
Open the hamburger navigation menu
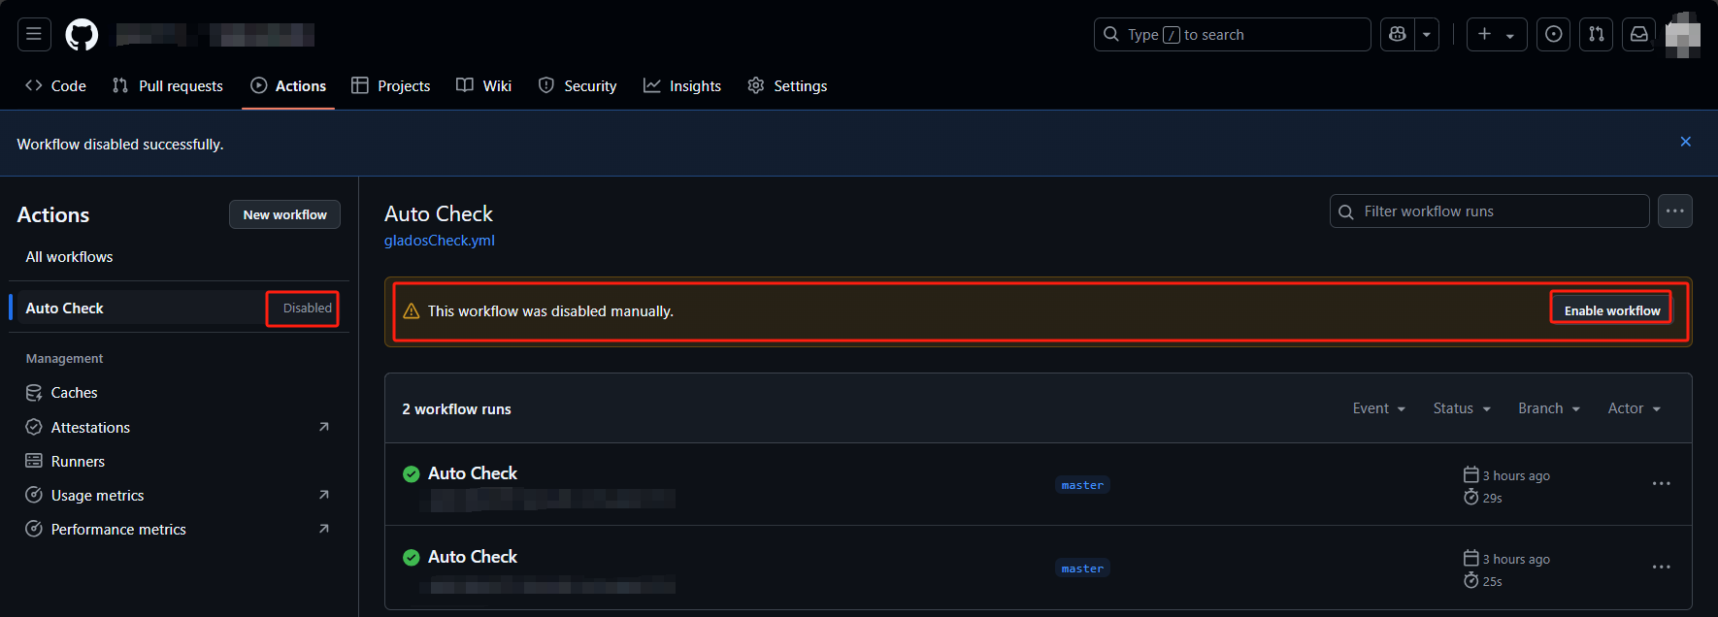(x=34, y=35)
